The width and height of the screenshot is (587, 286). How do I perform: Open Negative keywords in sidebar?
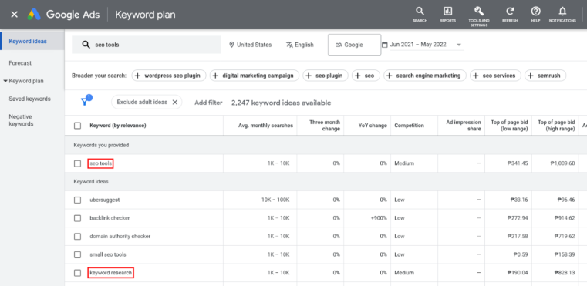pyautogui.click(x=21, y=120)
